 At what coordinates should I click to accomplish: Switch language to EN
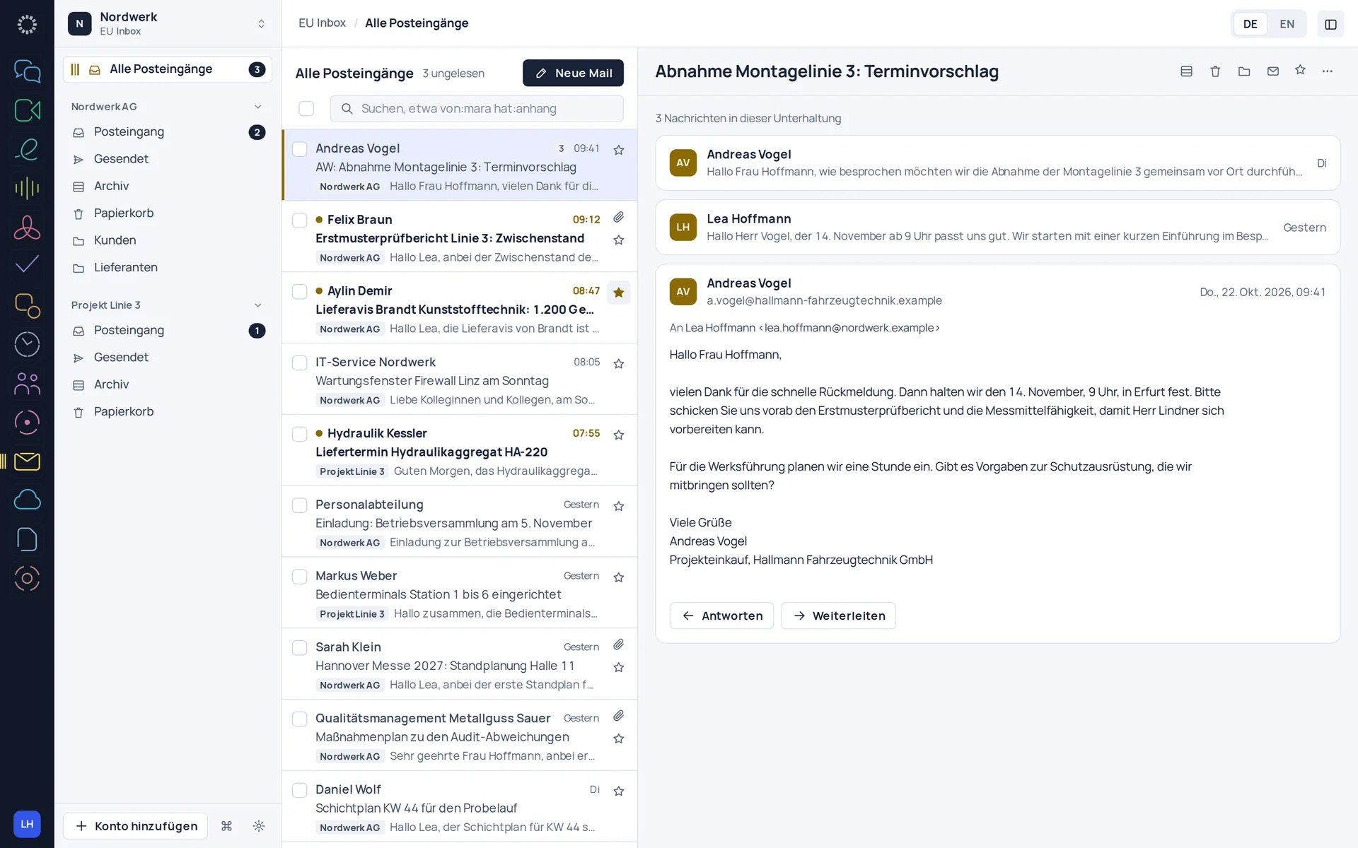click(x=1287, y=24)
